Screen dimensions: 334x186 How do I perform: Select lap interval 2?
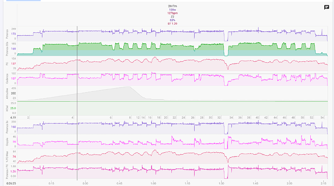[28, 118]
